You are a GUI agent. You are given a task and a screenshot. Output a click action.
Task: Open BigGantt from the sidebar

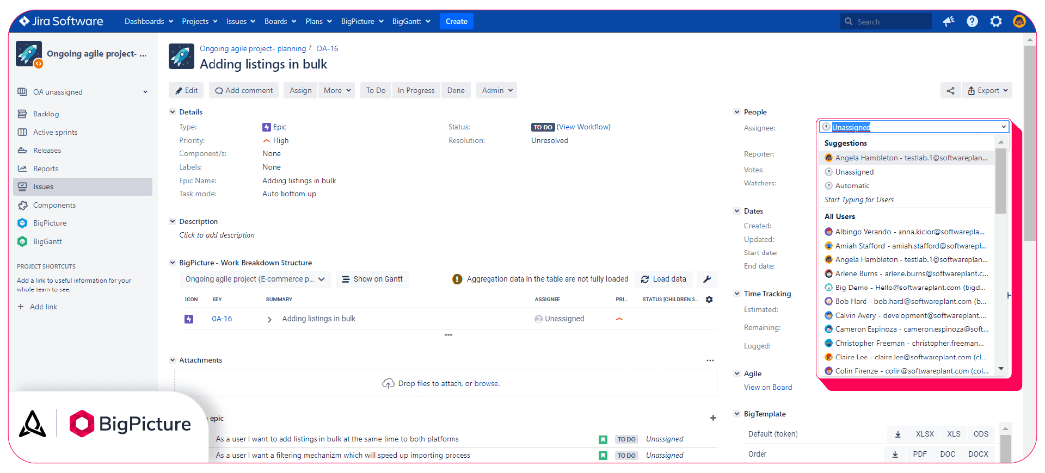pos(47,241)
